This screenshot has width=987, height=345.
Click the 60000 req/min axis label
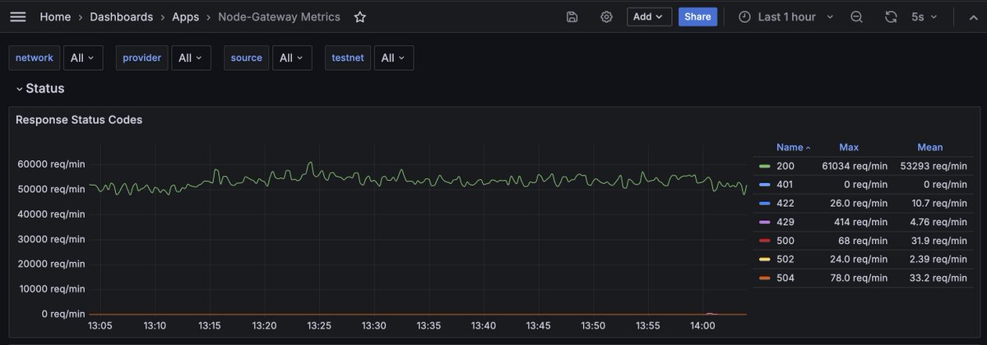coord(51,164)
